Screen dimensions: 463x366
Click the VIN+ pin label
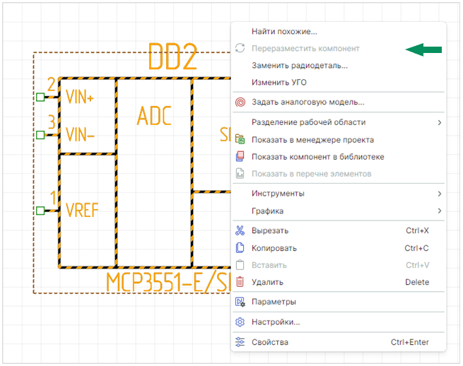point(80,97)
